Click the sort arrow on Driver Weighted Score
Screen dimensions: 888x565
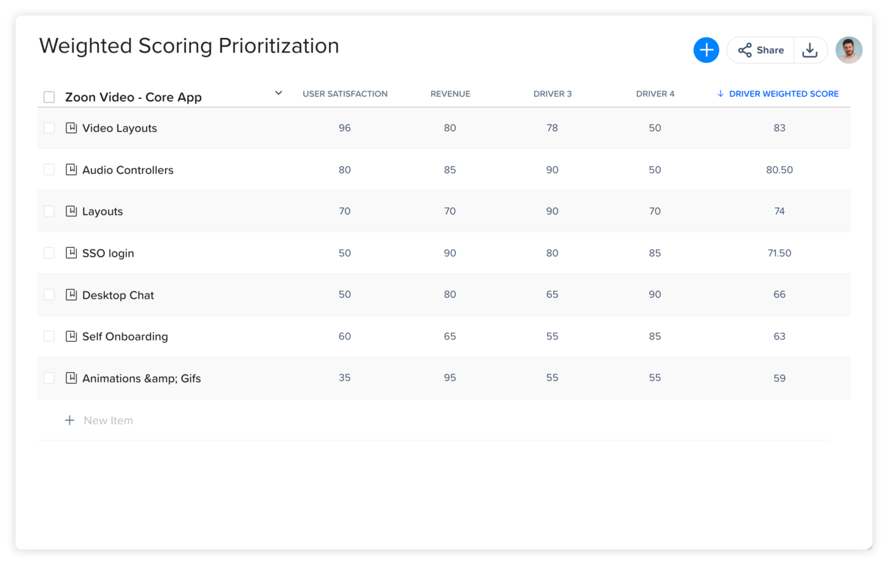pyautogui.click(x=721, y=93)
